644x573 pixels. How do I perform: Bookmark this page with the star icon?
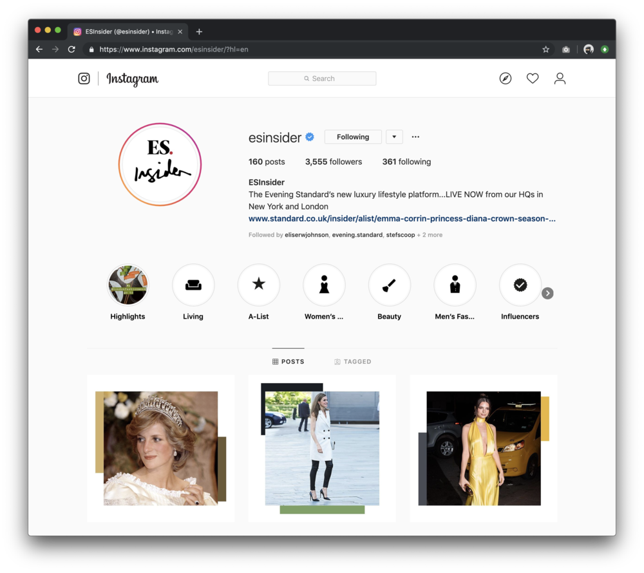click(545, 50)
